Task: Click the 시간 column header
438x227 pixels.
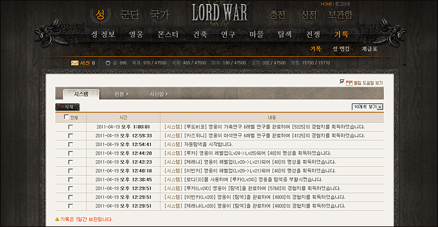Action: point(123,117)
